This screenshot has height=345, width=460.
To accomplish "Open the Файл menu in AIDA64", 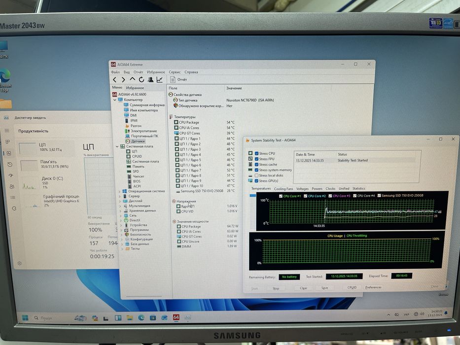I will (x=115, y=72).
